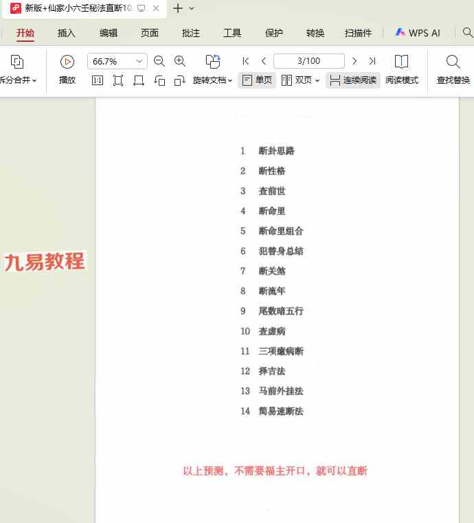Open Reading Mode book icon

click(401, 62)
